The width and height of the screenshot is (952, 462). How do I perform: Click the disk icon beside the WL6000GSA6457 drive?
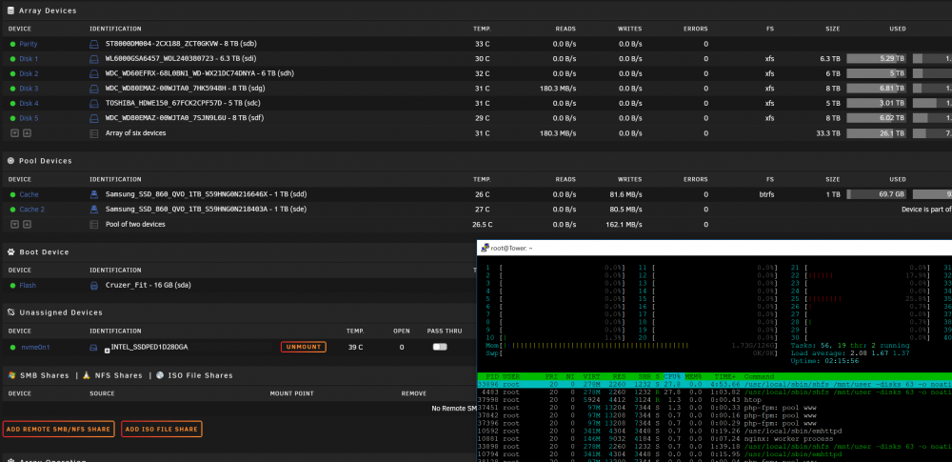(93, 59)
